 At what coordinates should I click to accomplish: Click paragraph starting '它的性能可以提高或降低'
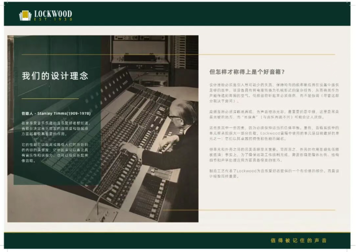click(x=55, y=153)
